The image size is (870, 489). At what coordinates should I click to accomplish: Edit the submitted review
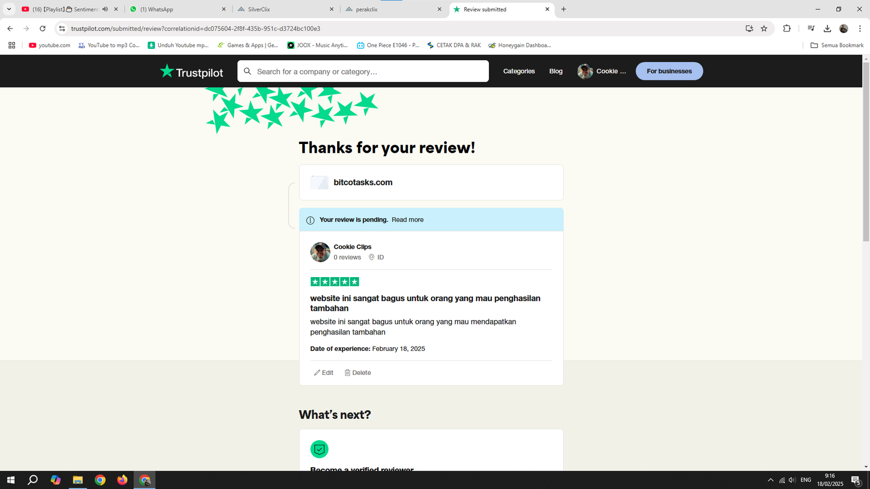(324, 373)
